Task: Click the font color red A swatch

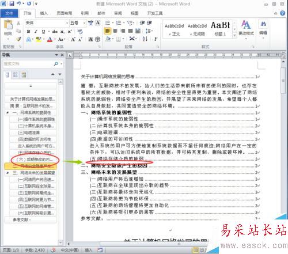Action: click(50, 39)
